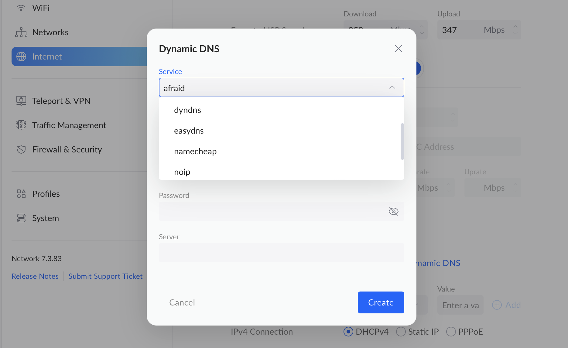Click the Upload speed field showing 347
This screenshot has height=348, width=568.
[x=479, y=30]
